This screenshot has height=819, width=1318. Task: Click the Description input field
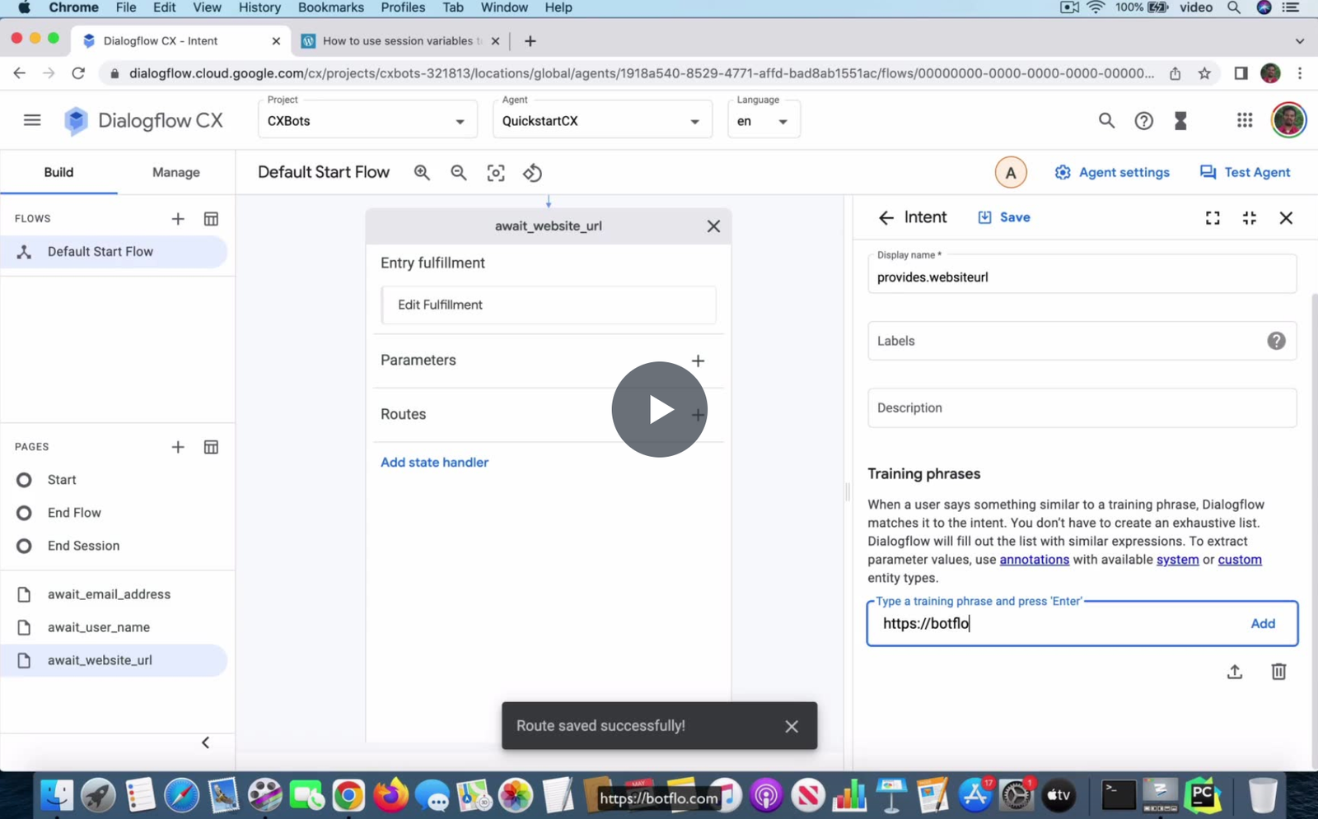coord(1082,408)
